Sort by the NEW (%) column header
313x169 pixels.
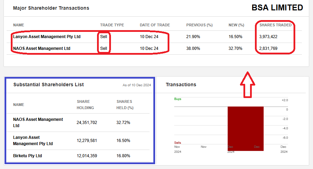click(x=236, y=25)
